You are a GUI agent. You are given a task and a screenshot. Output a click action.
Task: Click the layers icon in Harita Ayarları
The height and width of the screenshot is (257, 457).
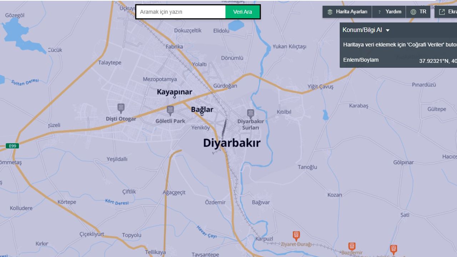coord(330,12)
